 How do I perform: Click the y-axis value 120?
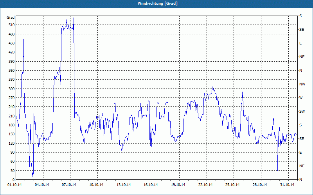[12, 143]
